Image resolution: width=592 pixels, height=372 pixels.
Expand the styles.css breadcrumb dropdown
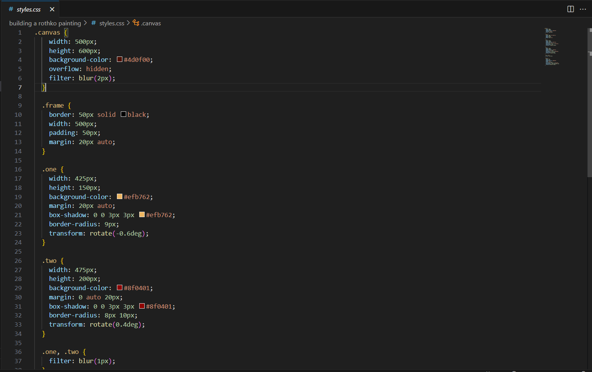112,23
